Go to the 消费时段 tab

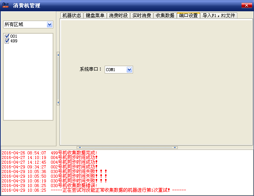[x=118, y=16]
